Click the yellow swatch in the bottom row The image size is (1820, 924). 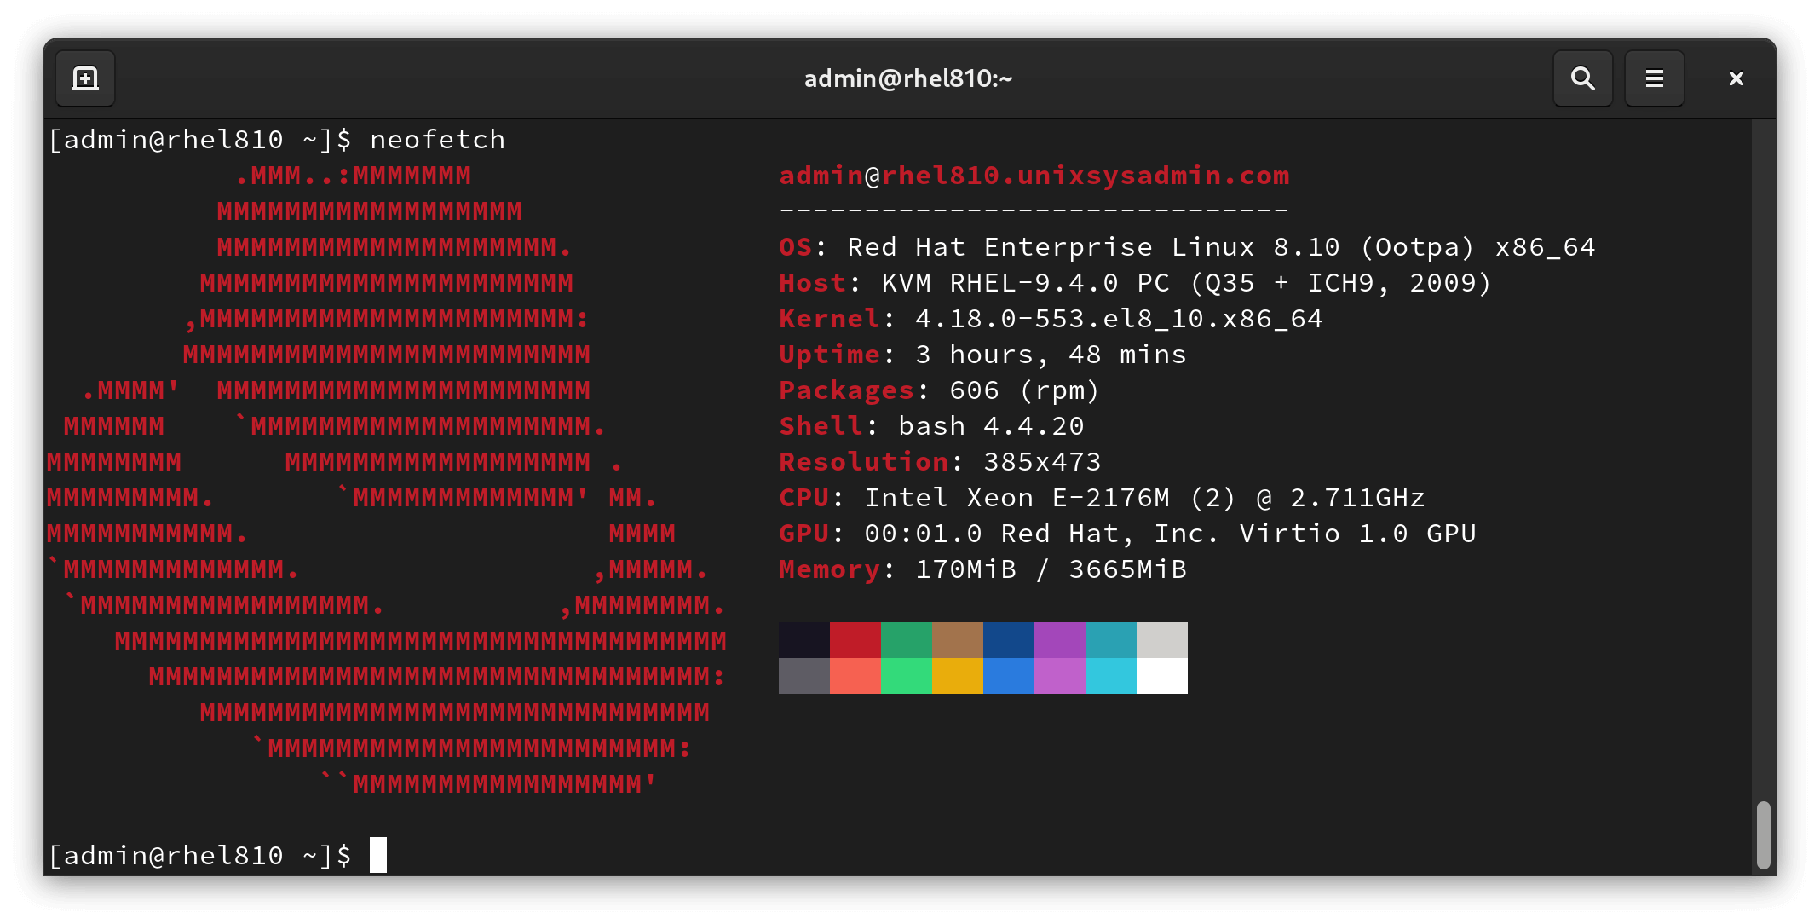pos(957,676)
